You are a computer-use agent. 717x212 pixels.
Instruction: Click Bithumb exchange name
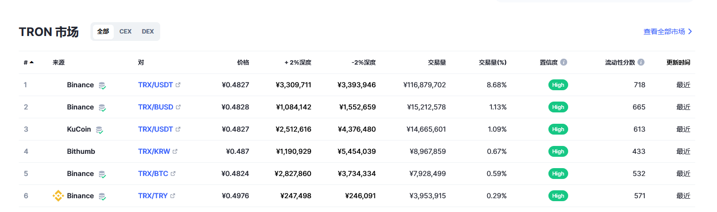click(x=81, y=151)
